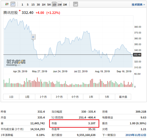Image resolution: width=150 pixels, height=138 pixels.
Task: Click the 市盈率 value 35.31
Action: pos(92,129)
